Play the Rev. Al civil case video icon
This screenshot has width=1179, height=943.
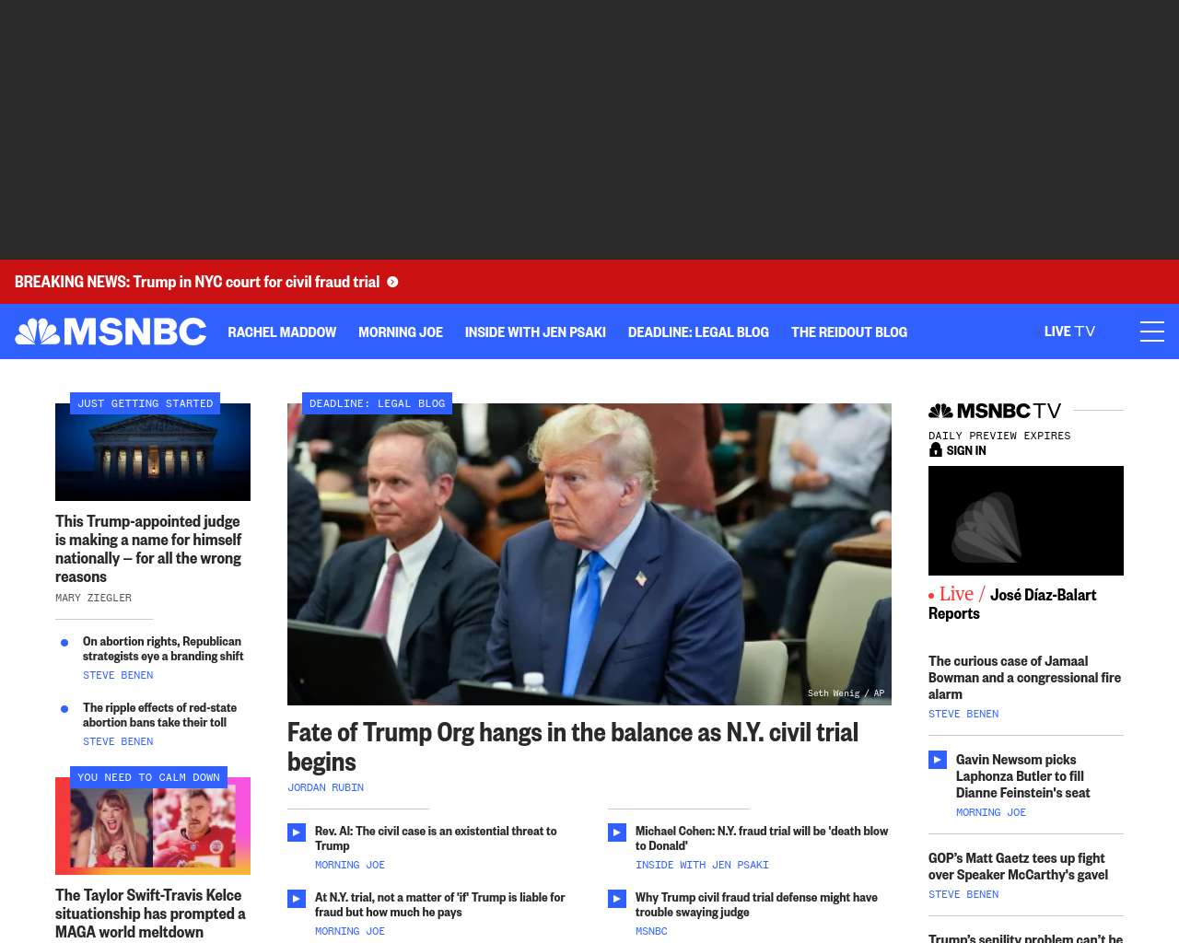coord(297,832)
